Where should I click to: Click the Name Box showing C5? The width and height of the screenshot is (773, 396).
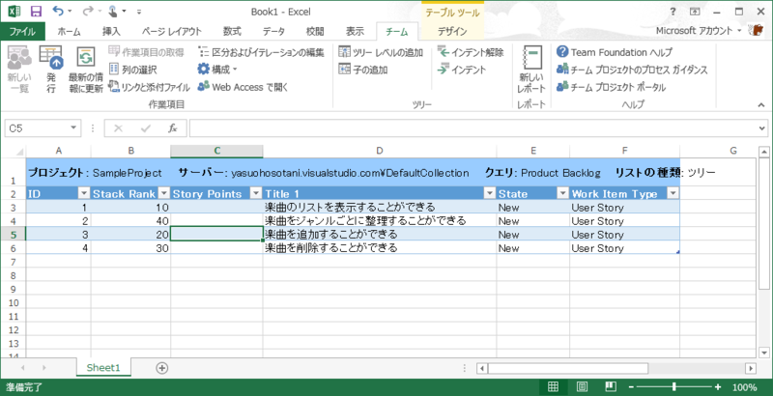pos(37,128)
